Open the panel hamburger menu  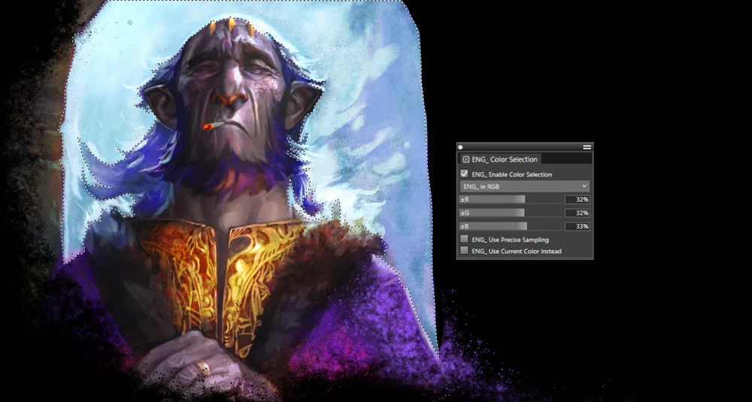pos(587,147)
